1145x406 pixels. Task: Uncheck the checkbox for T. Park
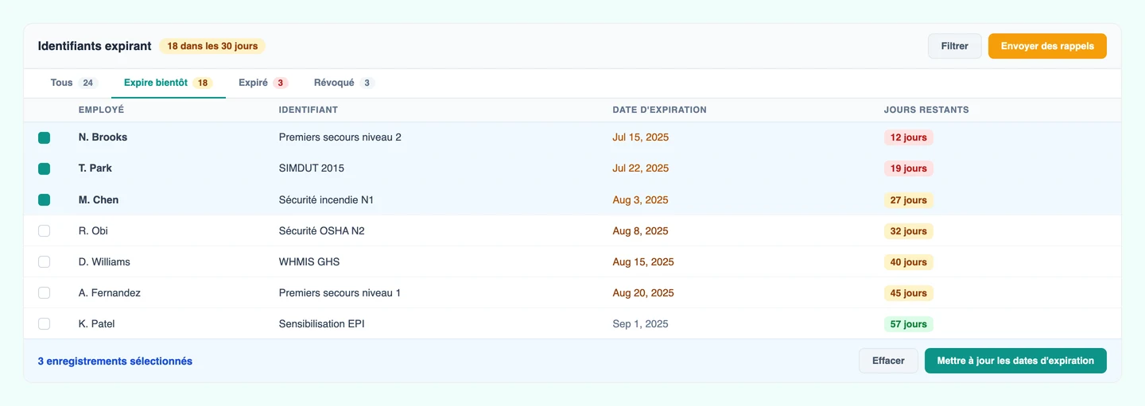point(45,168)
